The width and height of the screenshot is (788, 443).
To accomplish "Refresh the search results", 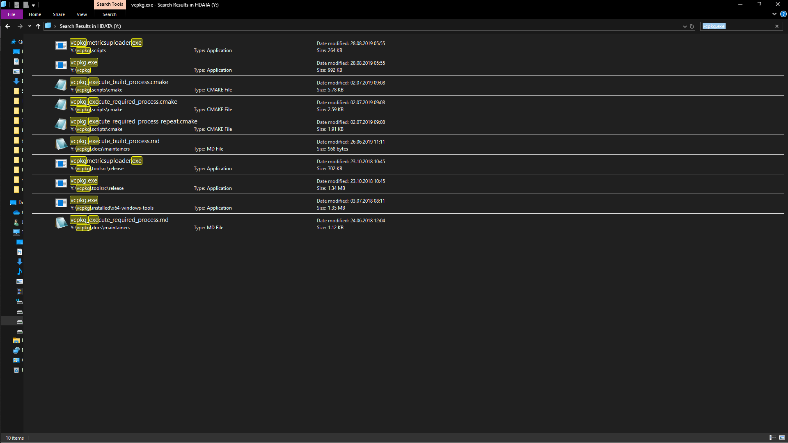I will click(x=692, y=26).
